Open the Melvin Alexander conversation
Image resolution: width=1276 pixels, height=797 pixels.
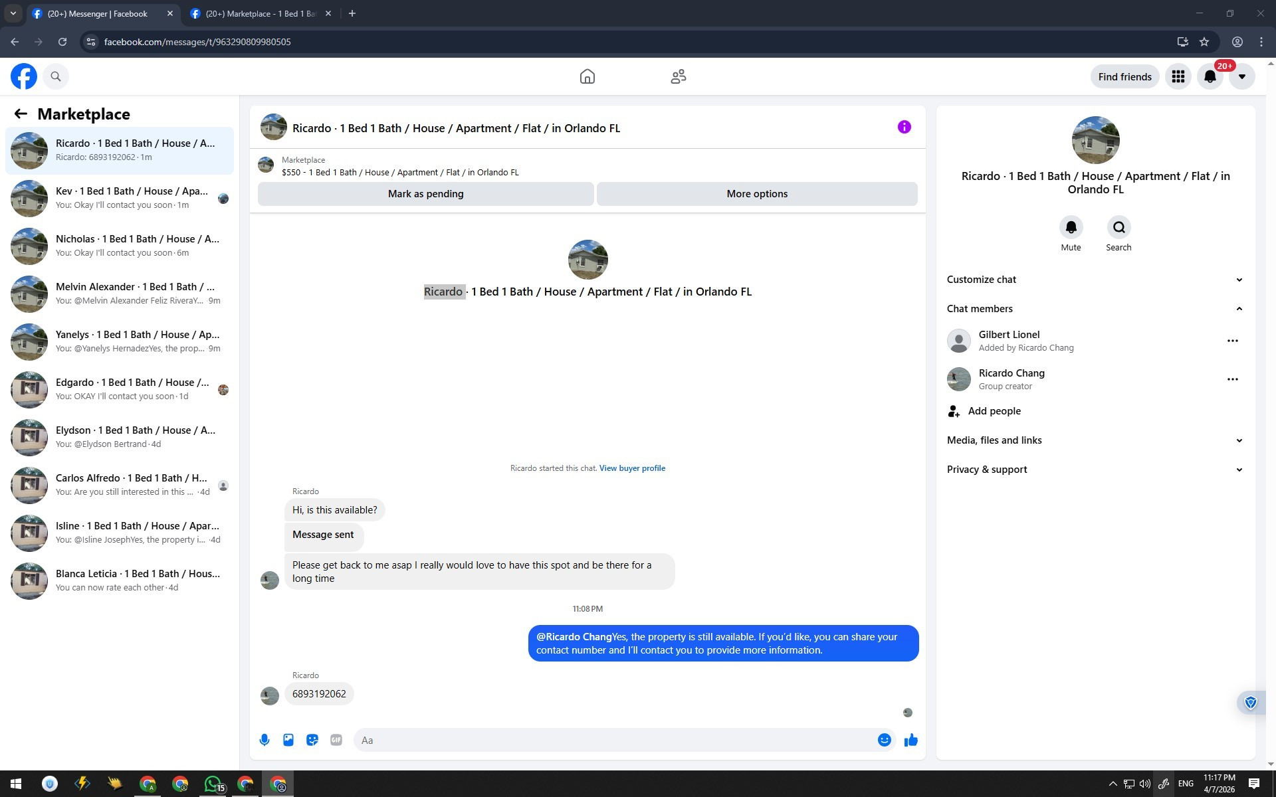click(120, 294)
